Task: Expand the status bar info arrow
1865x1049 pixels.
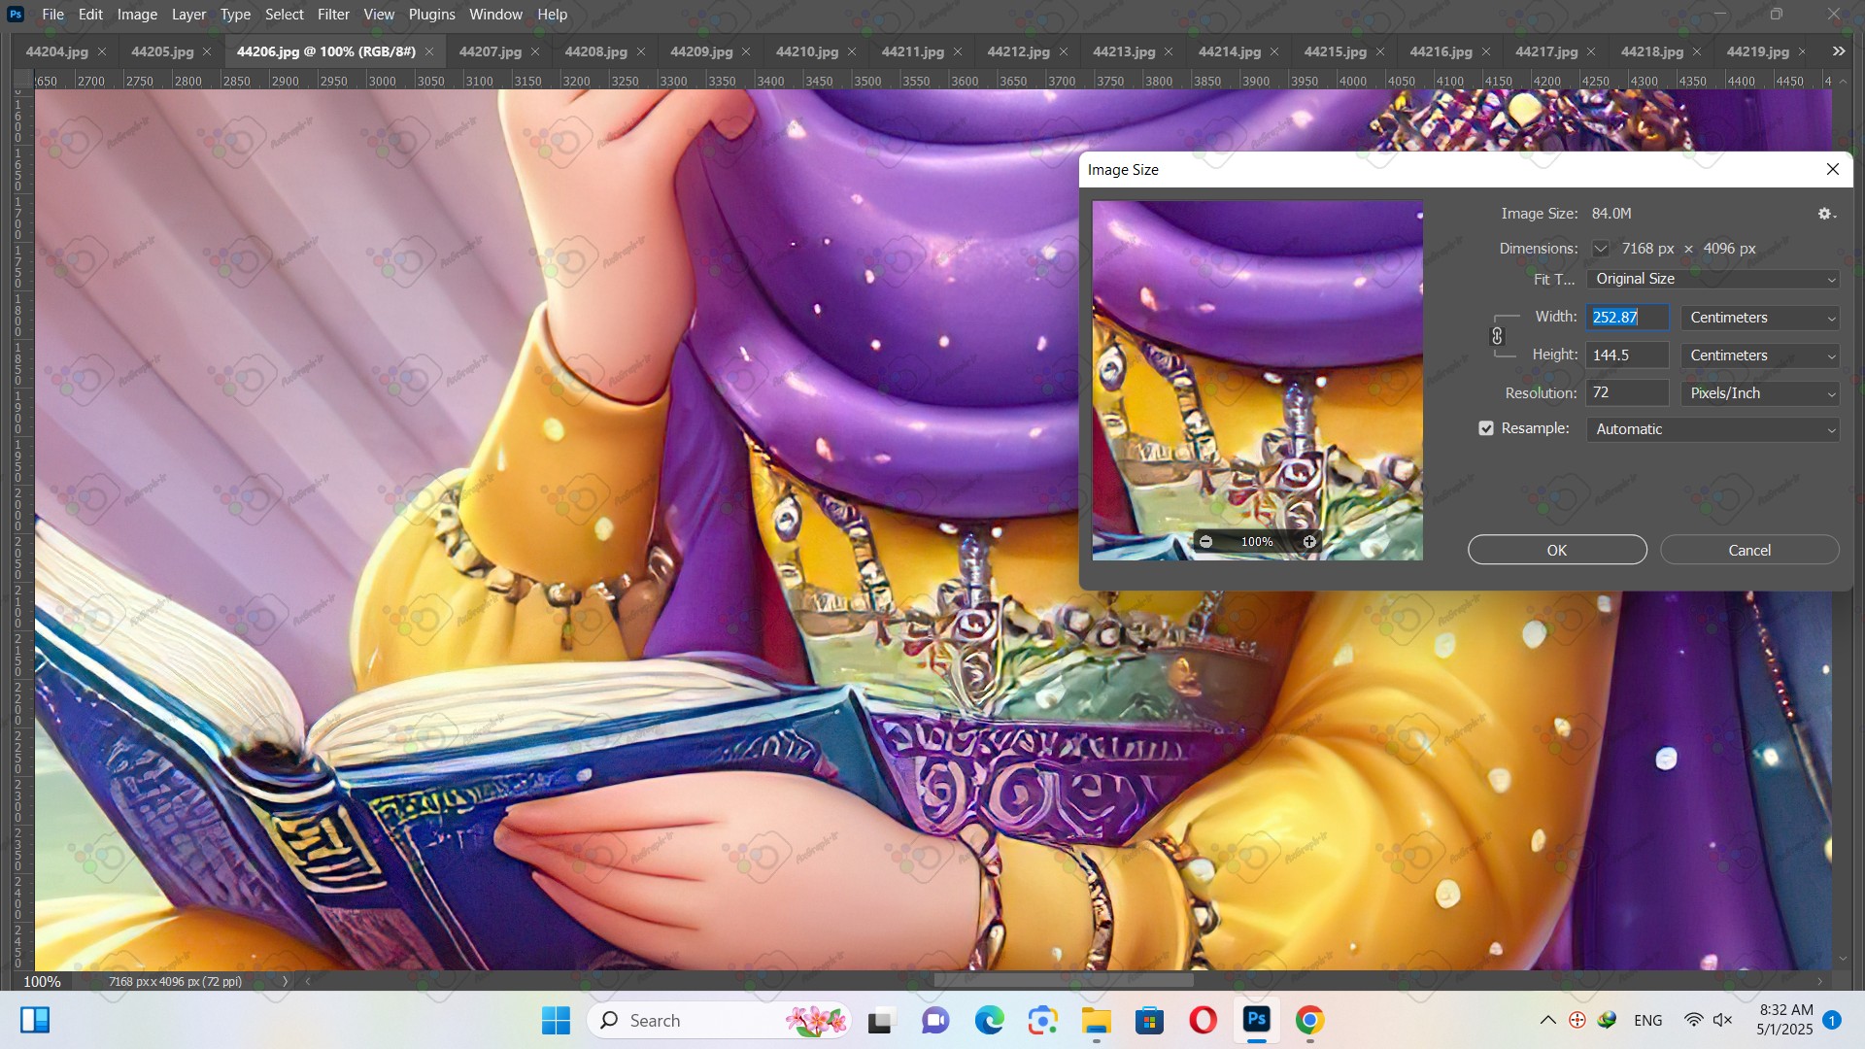Action: pyautogui.click(x=285, y=981)
